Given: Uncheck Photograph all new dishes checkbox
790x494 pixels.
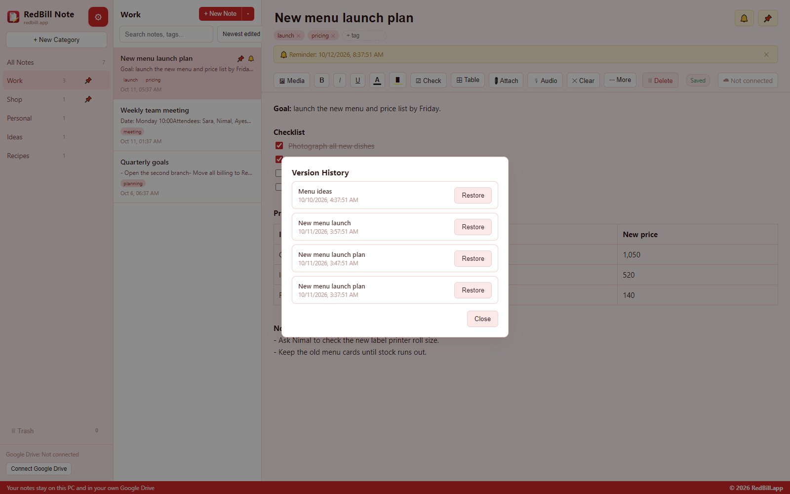Looking at the screenshot, I should point(279,146).
